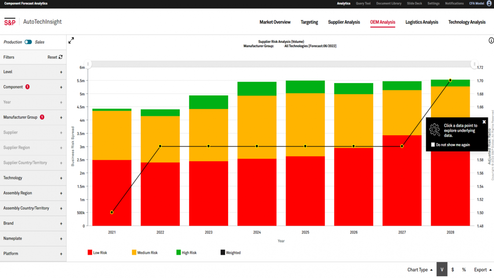494x278 pixels.
Task: Switch chart to dollar value view
Action: pyautogui.click(x=453, y=269)
